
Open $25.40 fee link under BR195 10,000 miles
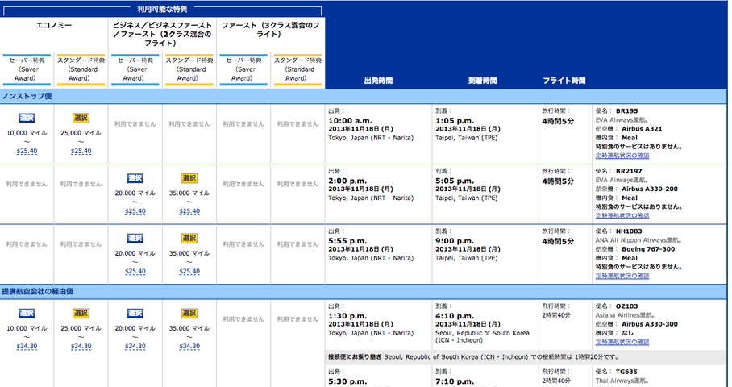(x=27, y=152)
